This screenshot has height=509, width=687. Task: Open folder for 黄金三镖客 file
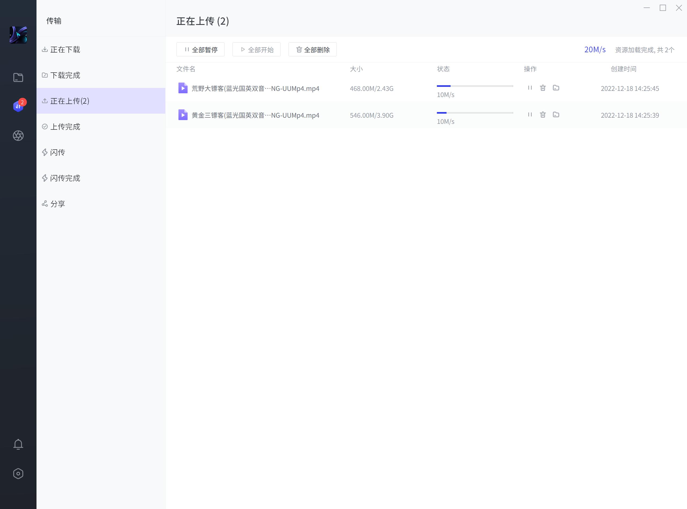[x=556, y=115]
